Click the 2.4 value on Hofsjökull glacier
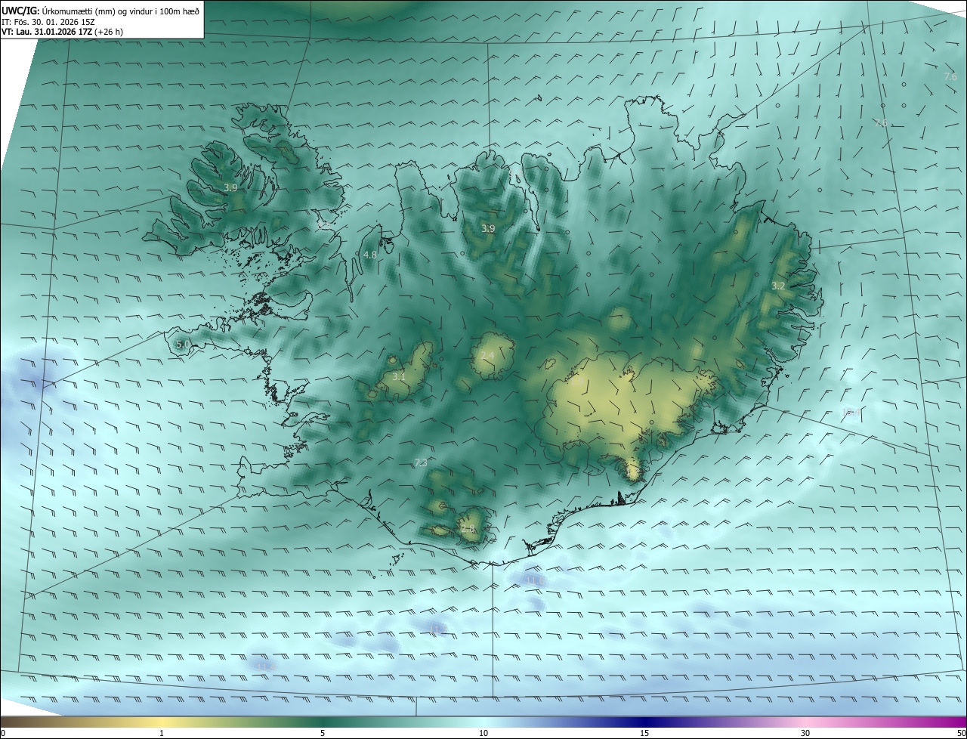The height and width of the screenshot is (739, 967). 487,355
